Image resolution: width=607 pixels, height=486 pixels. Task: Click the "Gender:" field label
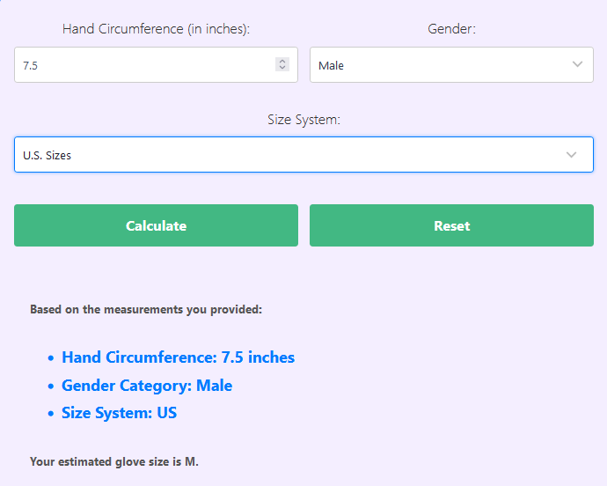[x=451, y=29]
